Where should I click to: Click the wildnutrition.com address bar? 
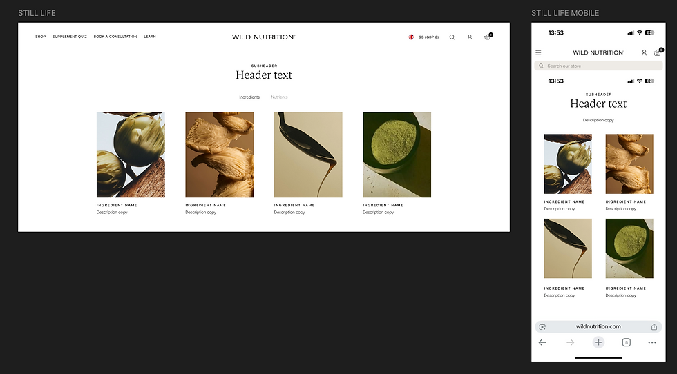598,326
